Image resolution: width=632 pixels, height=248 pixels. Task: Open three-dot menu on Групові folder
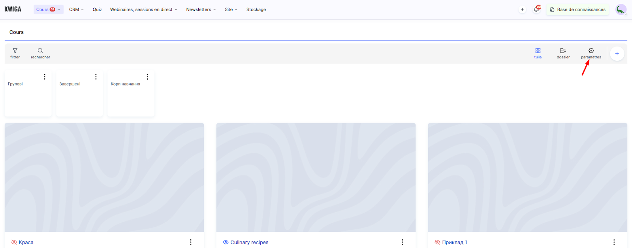pyautogui.click(x=45, y=77)
